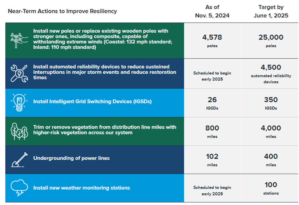Click the utility pole icon

(x=19, y=40)
